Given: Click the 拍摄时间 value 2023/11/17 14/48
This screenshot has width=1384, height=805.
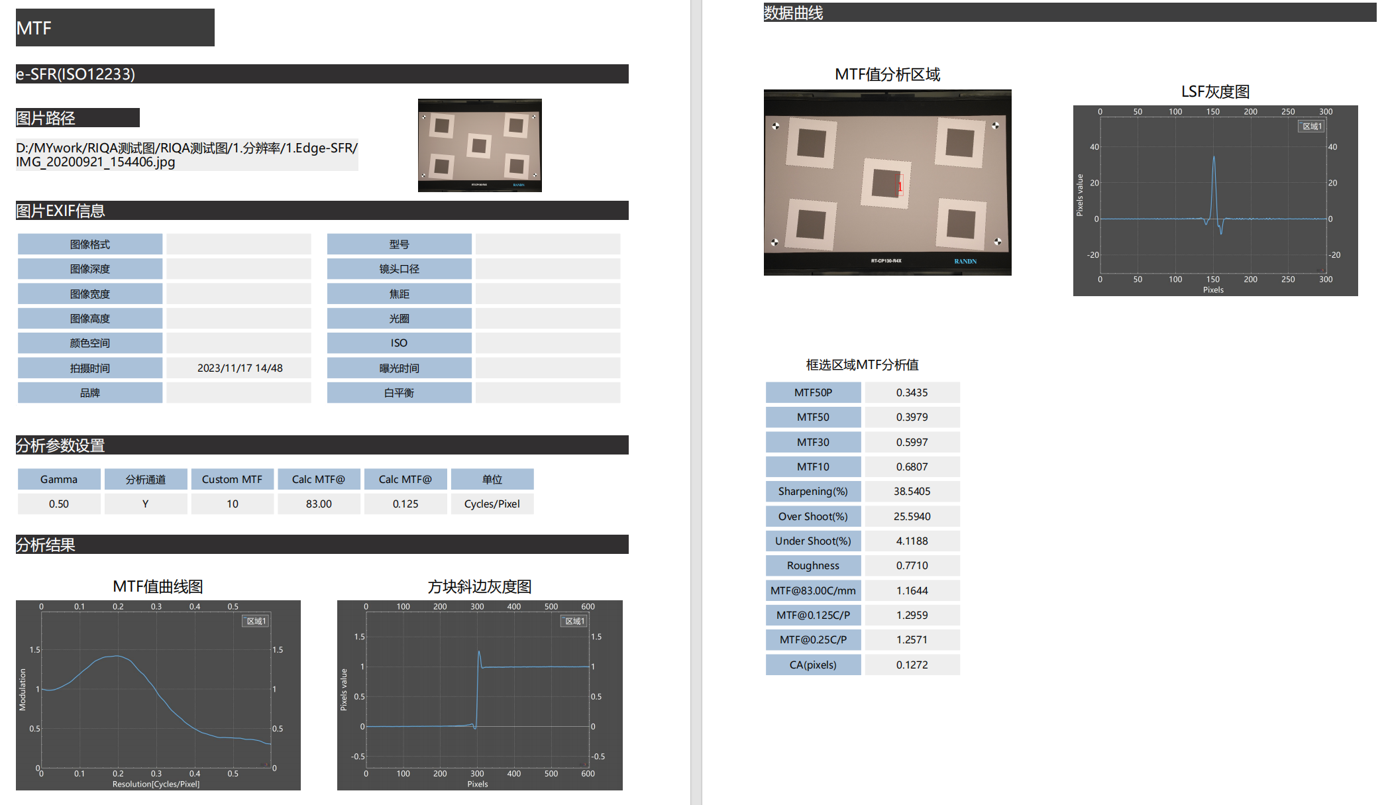Looking at the screenshot, I should 239,368.
